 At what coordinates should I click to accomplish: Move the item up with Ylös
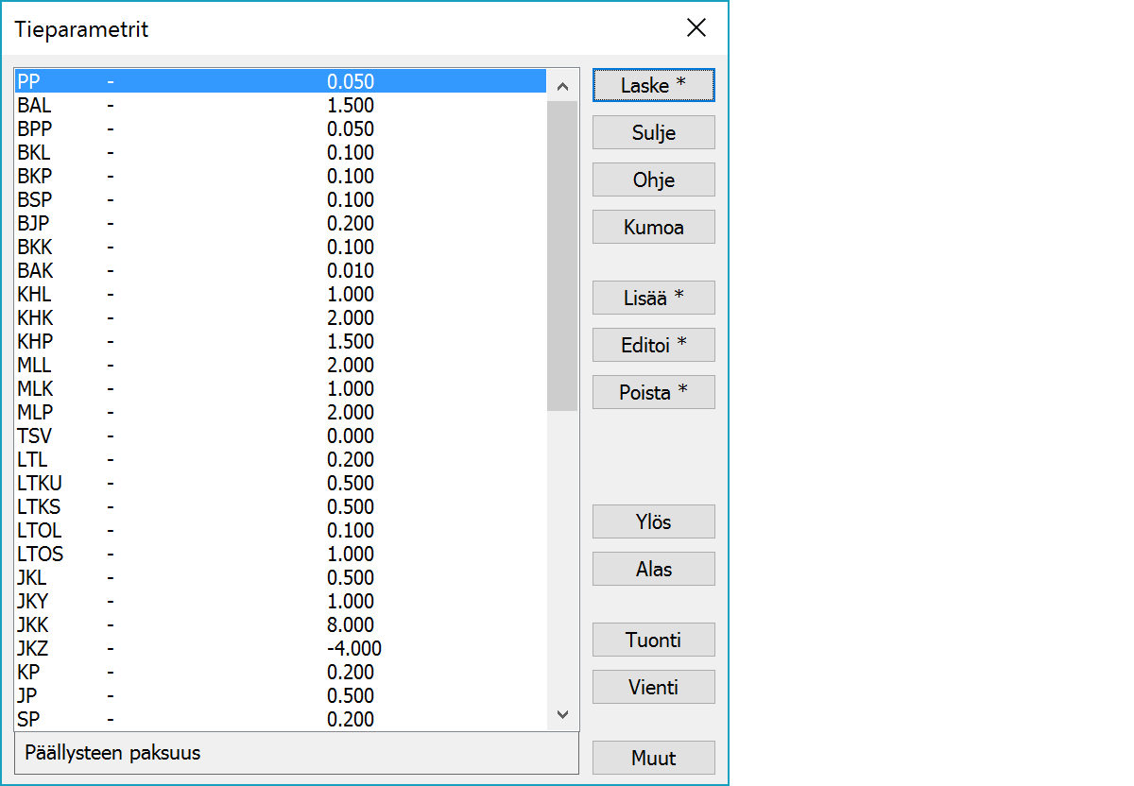(653, 521)
